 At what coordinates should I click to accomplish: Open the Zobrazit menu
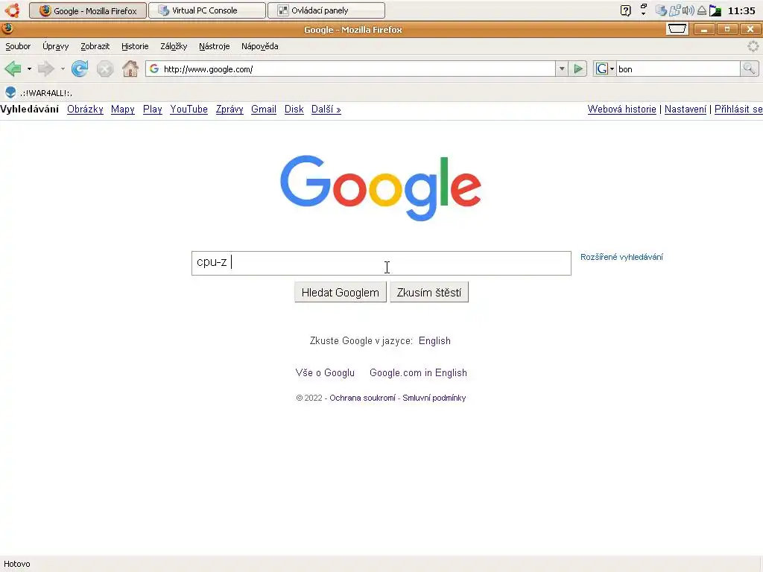95,46
